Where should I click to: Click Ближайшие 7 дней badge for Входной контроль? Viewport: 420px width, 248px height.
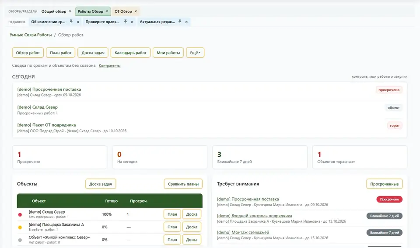pyautogui.click(x=385, y=216)
